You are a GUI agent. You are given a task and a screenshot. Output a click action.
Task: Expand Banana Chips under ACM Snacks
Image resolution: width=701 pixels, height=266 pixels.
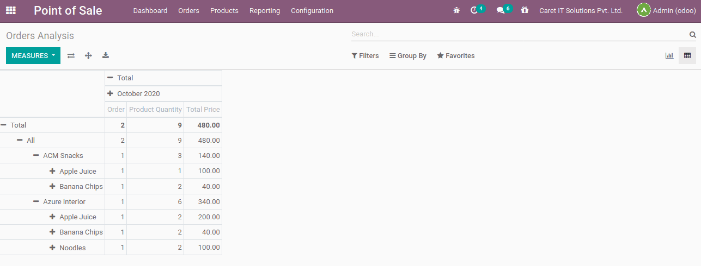52,186
